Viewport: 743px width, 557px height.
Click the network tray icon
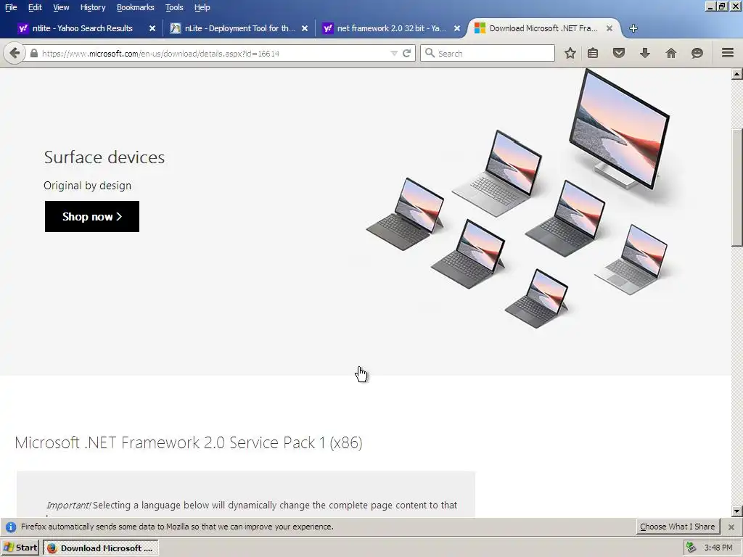(x=691, y=548)
